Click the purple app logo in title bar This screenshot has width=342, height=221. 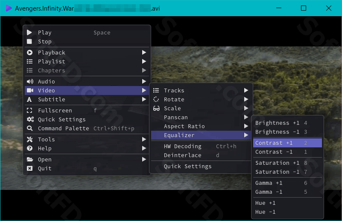(x=9, y=8)
